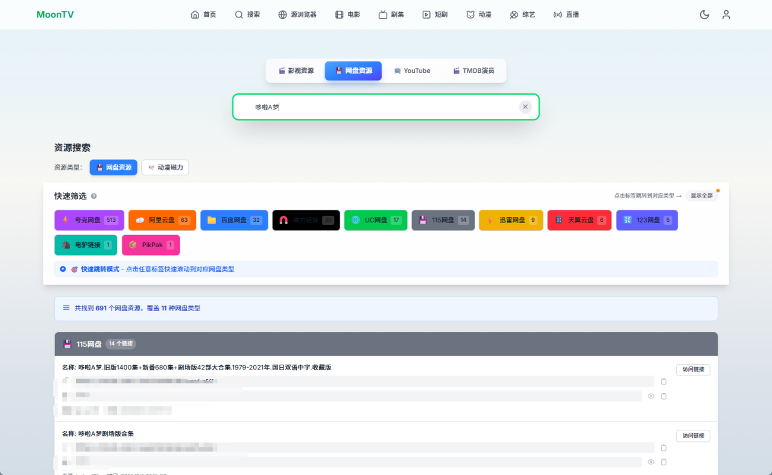
Task: Filter by PikPak tag
Action: tap(151, 245)
